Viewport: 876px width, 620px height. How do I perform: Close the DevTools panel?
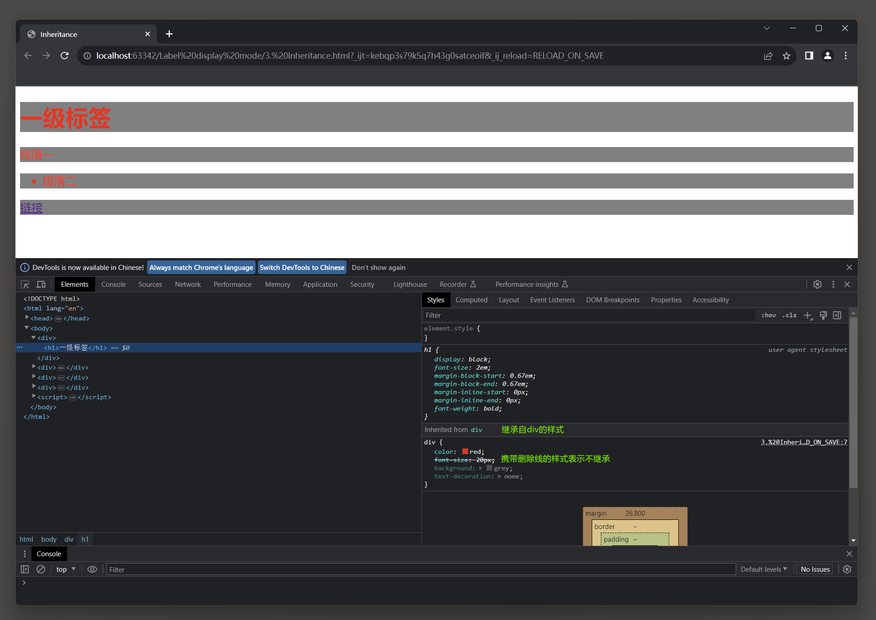847,285
